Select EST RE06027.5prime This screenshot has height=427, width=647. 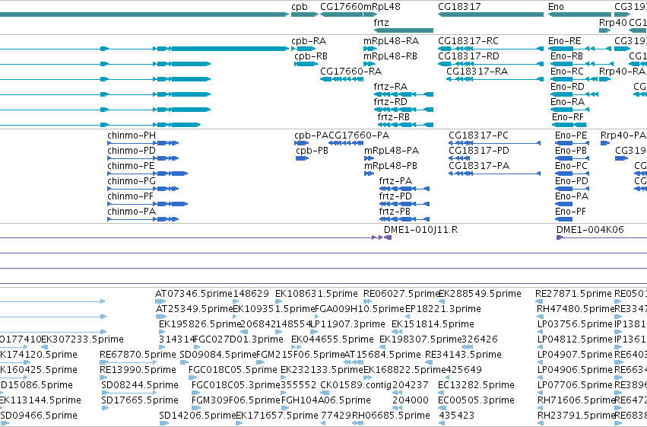point(368,301)
